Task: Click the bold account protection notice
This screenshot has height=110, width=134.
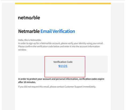Action: pos(61,80)
